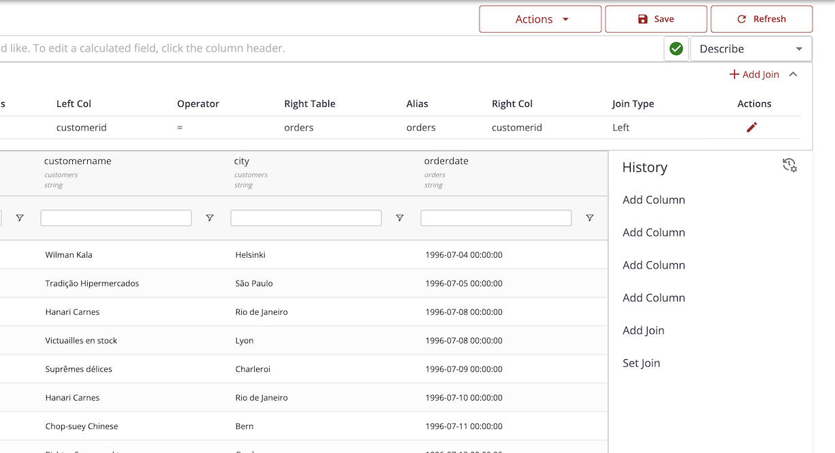
Task: Click the customername filter text field
Action: point(116,218)
